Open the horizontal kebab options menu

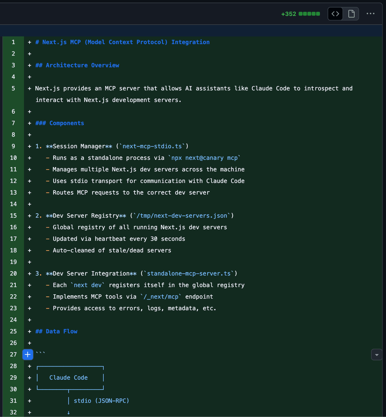click(370, 14)
